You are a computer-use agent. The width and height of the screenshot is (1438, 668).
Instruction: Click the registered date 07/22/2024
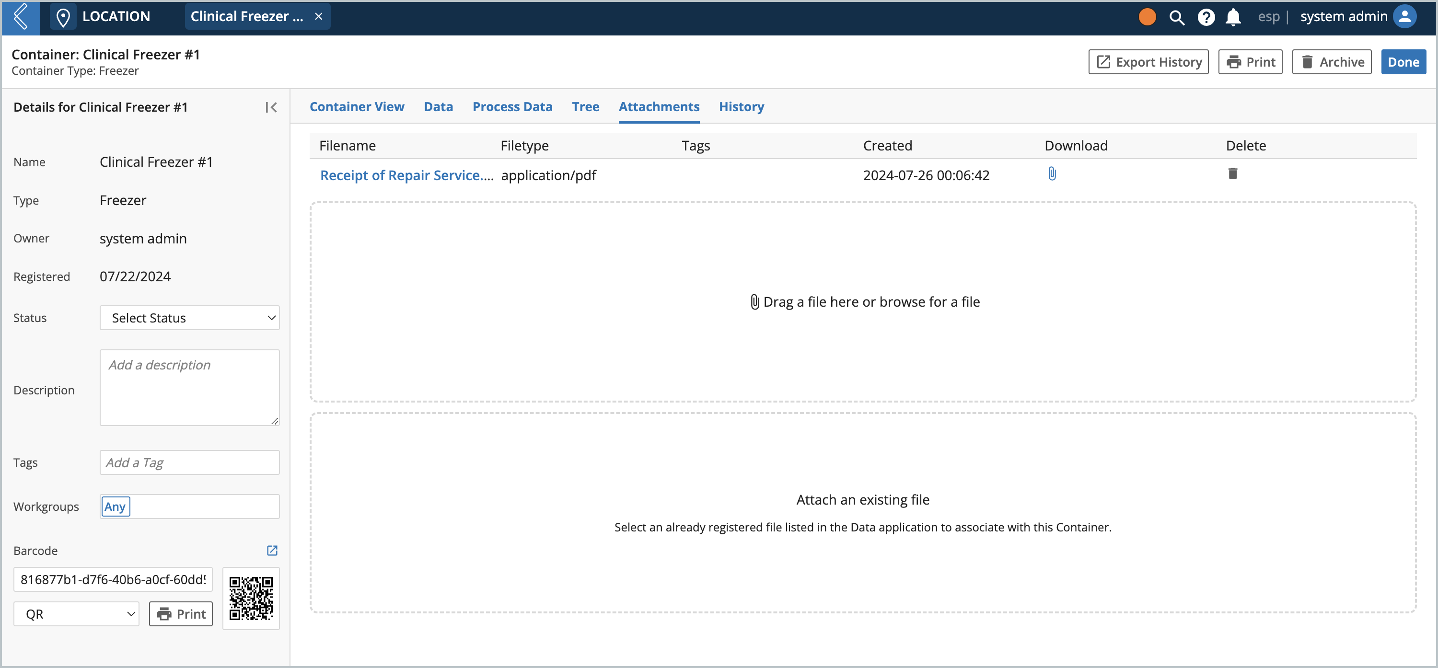pos(135,277)
